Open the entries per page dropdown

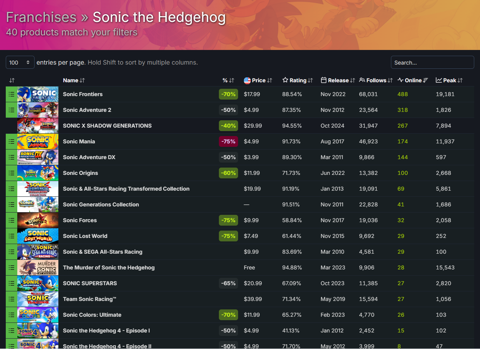click(20, 63)
